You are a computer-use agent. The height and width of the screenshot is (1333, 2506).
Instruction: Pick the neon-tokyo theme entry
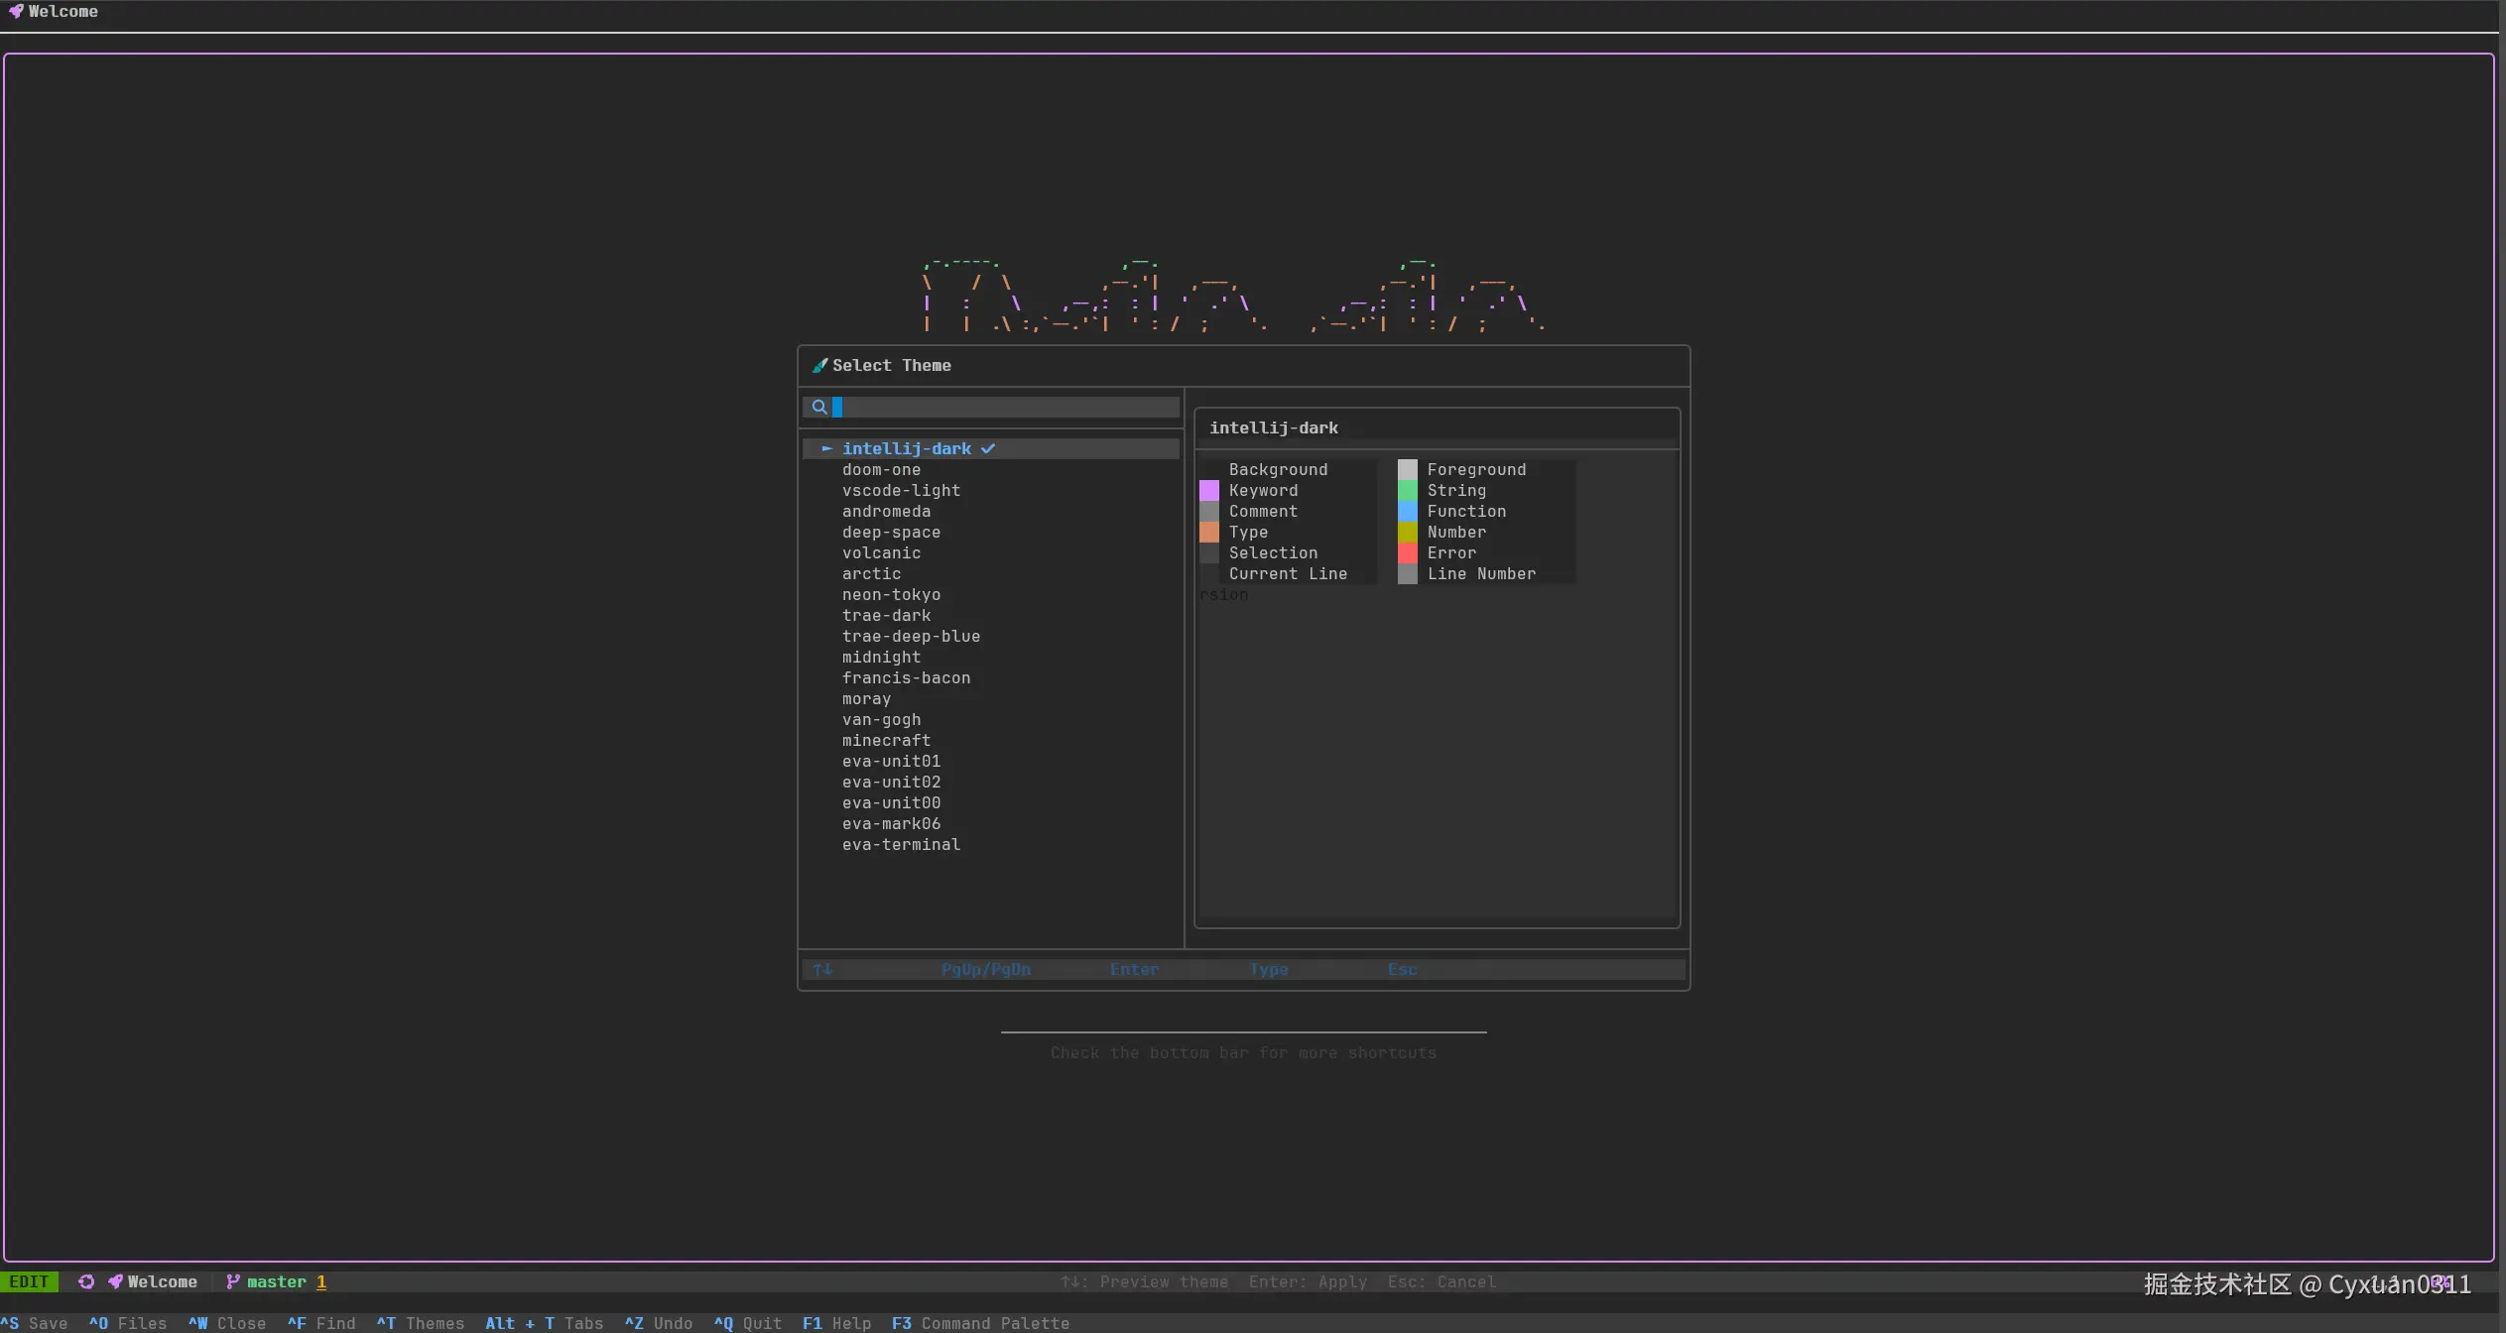point(891,595)
